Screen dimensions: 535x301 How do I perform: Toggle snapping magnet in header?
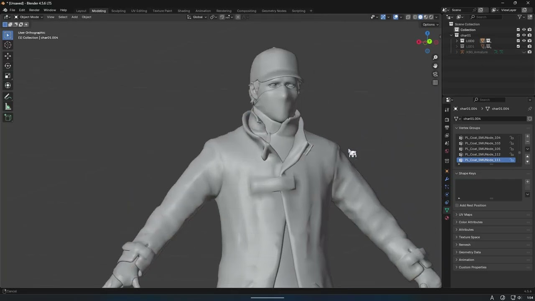(222, 17)
